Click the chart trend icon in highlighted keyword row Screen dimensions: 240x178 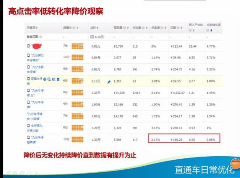54,79
